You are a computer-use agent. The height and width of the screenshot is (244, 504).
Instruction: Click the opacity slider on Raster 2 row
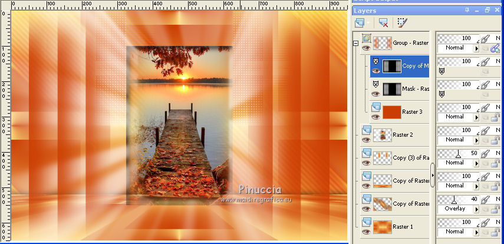459,131
